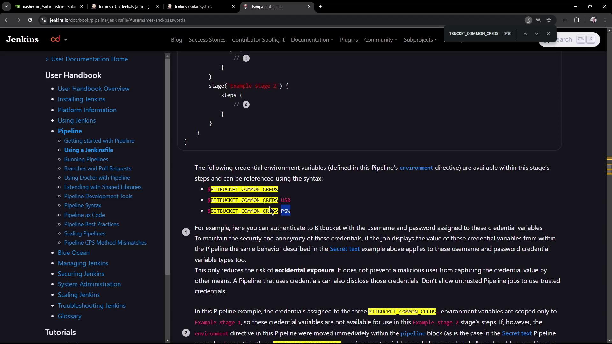
Task: Open the Chrome profile avatar
Action: tap(593, 20)
